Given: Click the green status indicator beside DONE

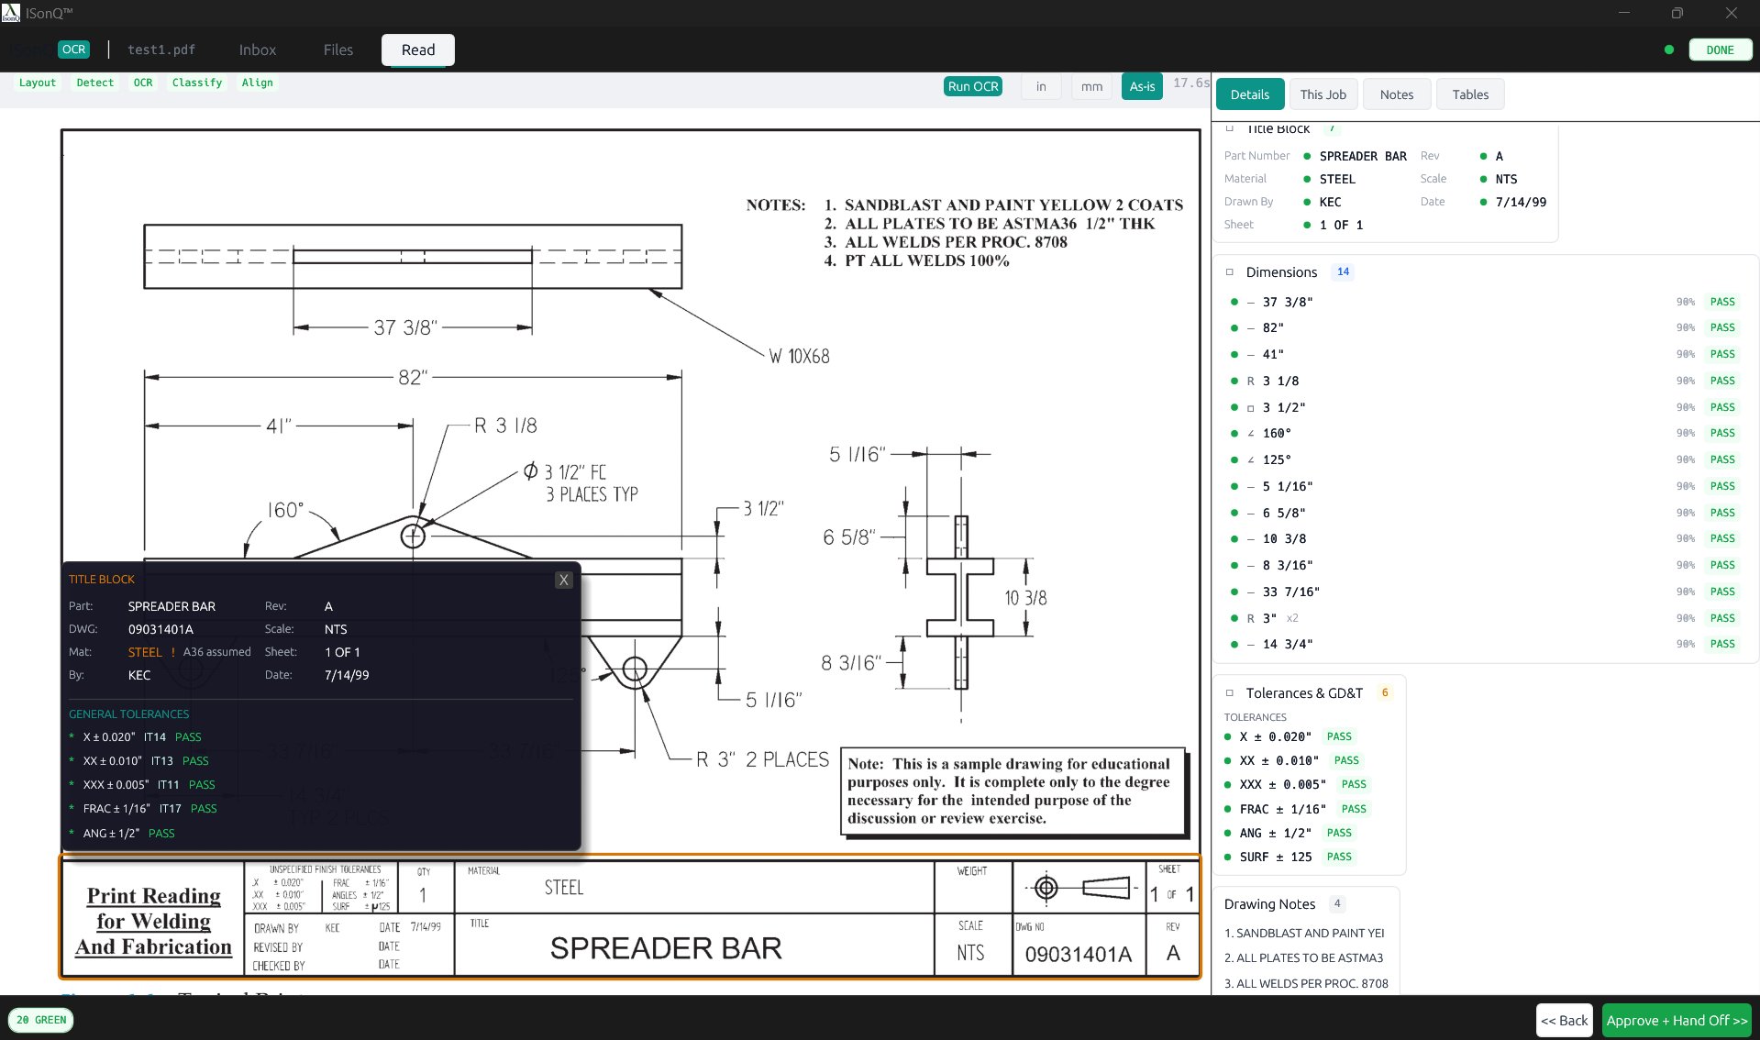Looking at the screenshot, I should point(1669,49).
